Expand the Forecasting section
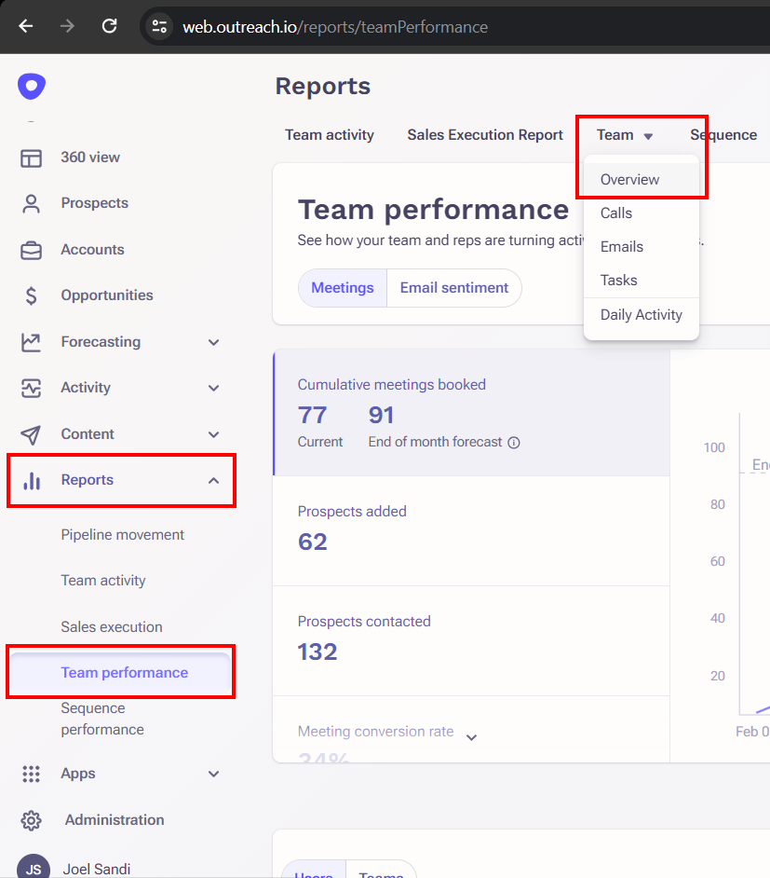770x878 pixels. 213,341
